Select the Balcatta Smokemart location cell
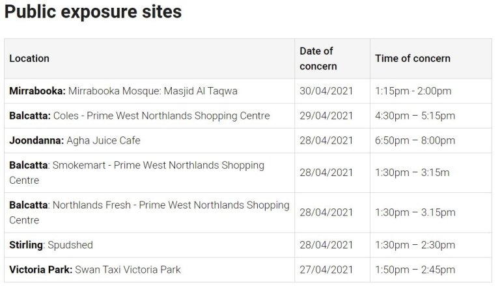 (x=137, y=172)
